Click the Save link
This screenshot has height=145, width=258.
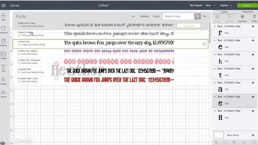pos(208,5)
